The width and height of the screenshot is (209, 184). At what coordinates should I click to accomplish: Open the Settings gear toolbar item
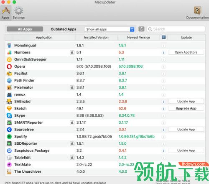pos(18,13)
